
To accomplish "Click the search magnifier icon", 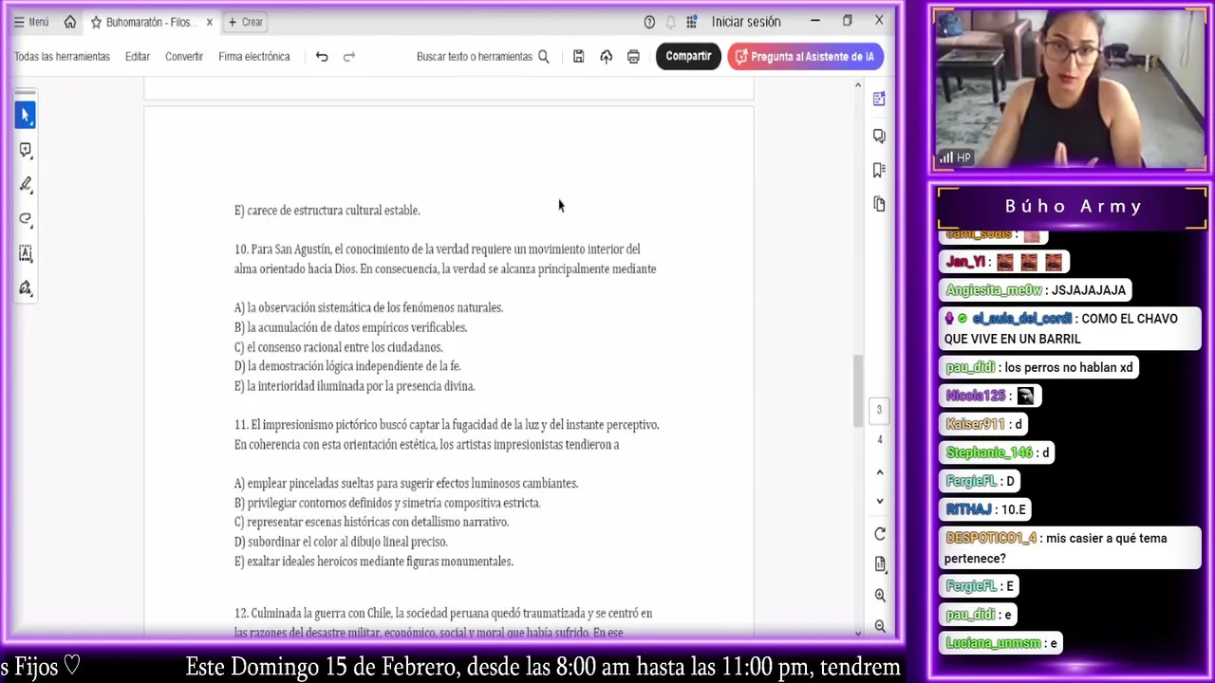I will point(544,57).
